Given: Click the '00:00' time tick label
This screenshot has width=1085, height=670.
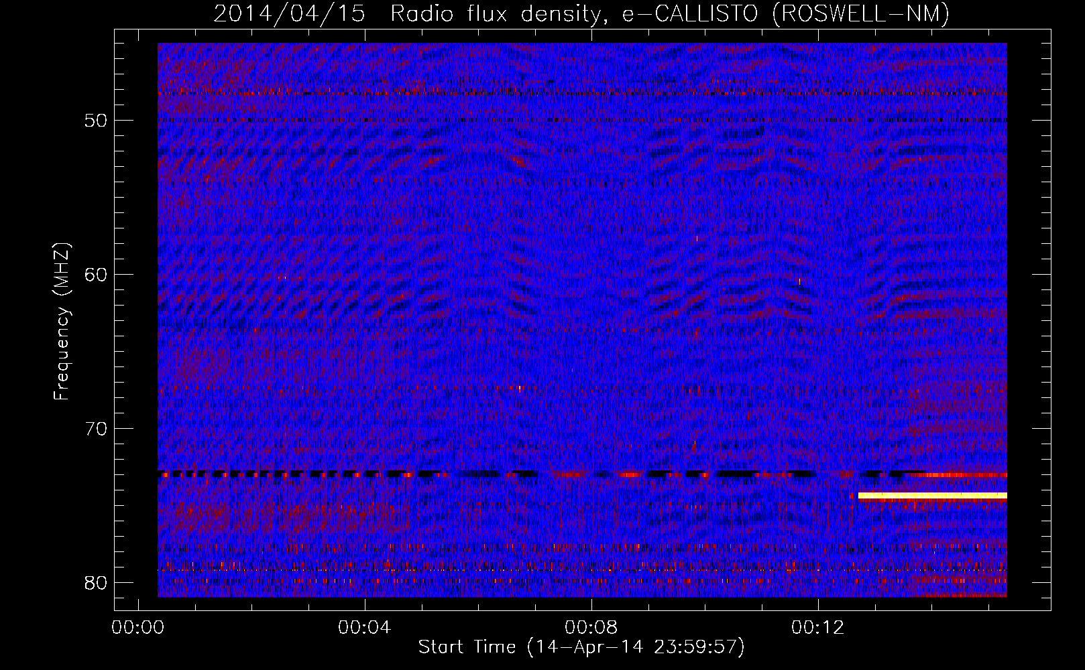Looking at the screenshot, I should coord(138,628).
